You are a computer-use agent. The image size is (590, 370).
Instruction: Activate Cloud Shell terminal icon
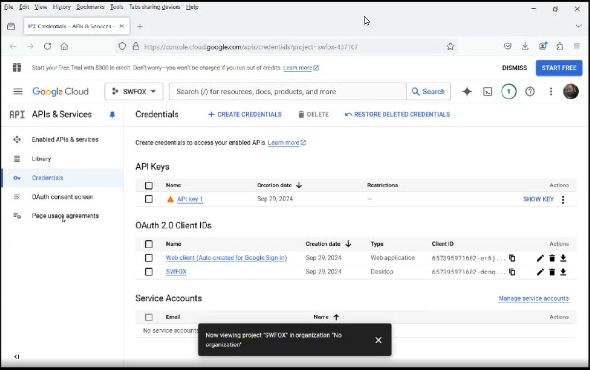pyautogui.click(x=487, y=91)
